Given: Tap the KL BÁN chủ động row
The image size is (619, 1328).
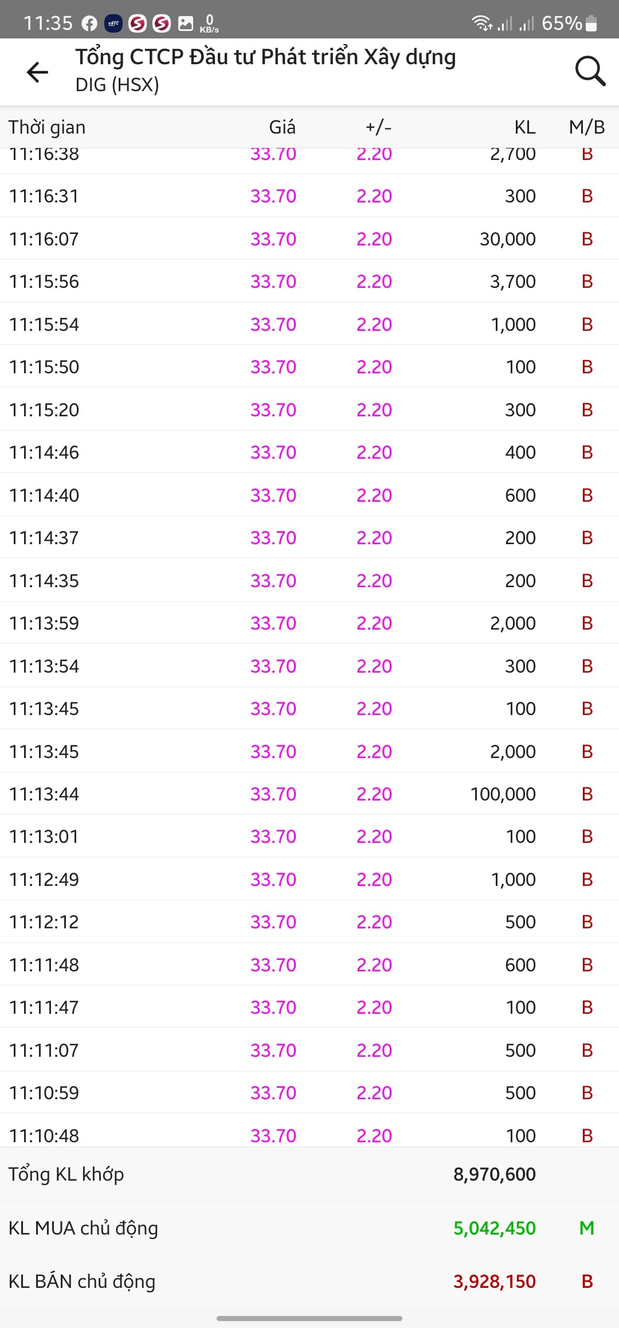Looking at the screenshot, I should pos(309,1281).
